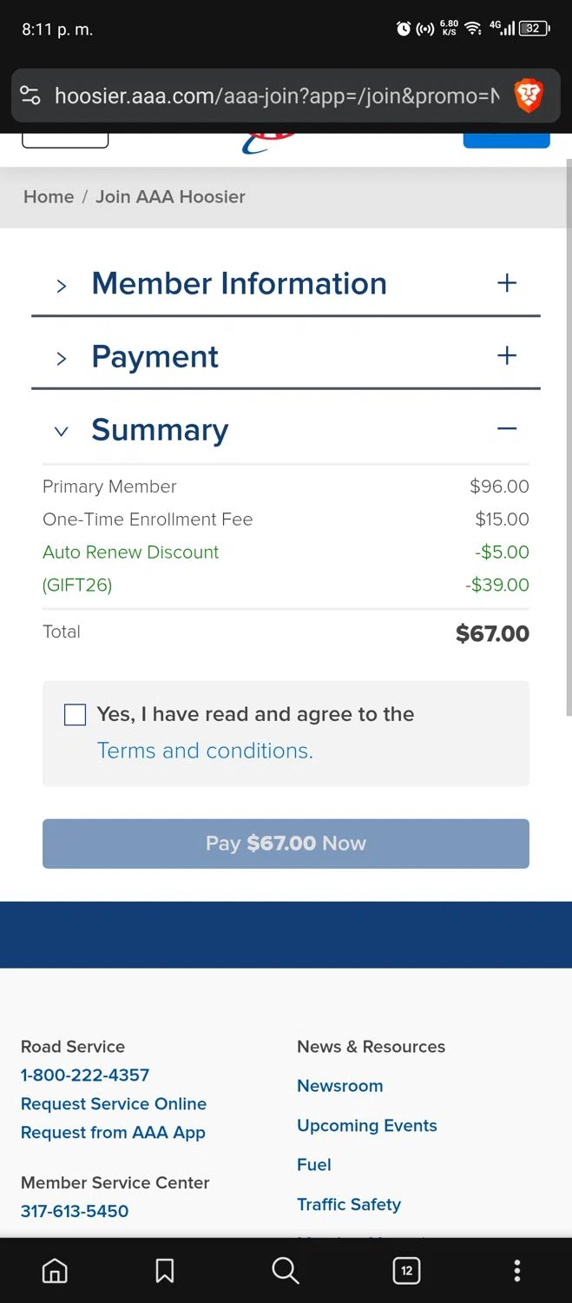Expand Member Information with plus icon
Image resolution: width=572 pixels, height=1303 pixels.
coord(507,283)
